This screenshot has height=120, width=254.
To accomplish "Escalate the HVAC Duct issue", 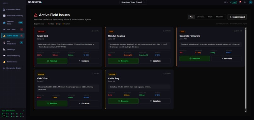I will click(84, 104).
